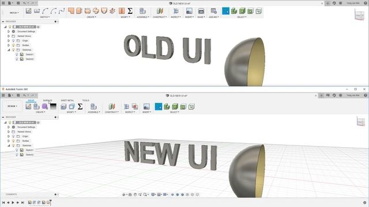The image size is (369, 207).
Task: Select Named Views in bottom browser
Action: click(x=24, y=132)
